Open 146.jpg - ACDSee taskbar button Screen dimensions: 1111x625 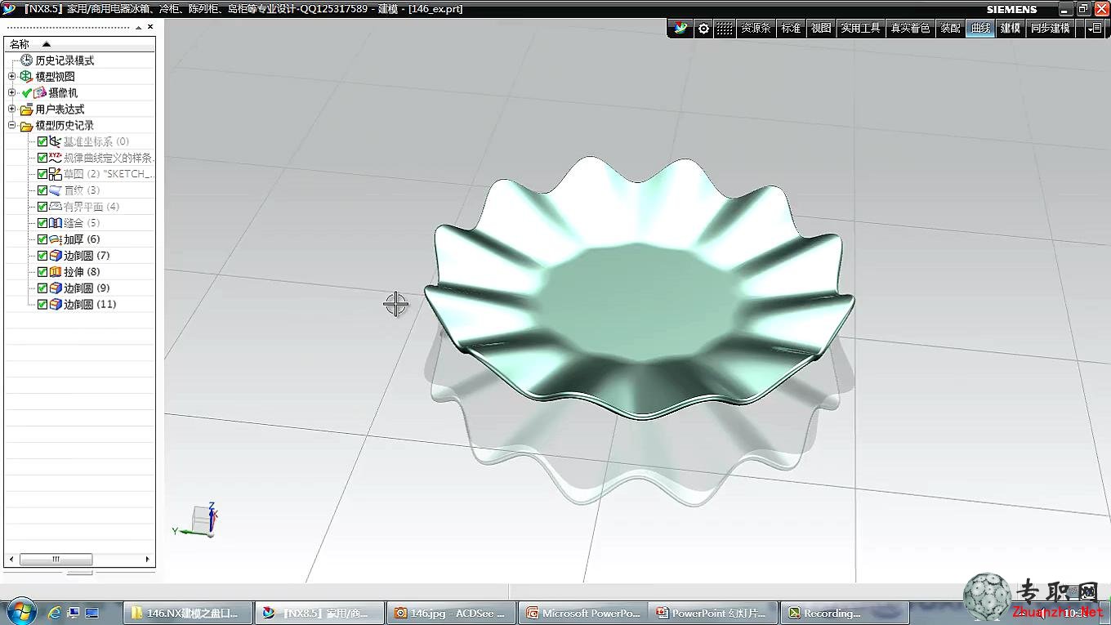click(x=451, y=613)
